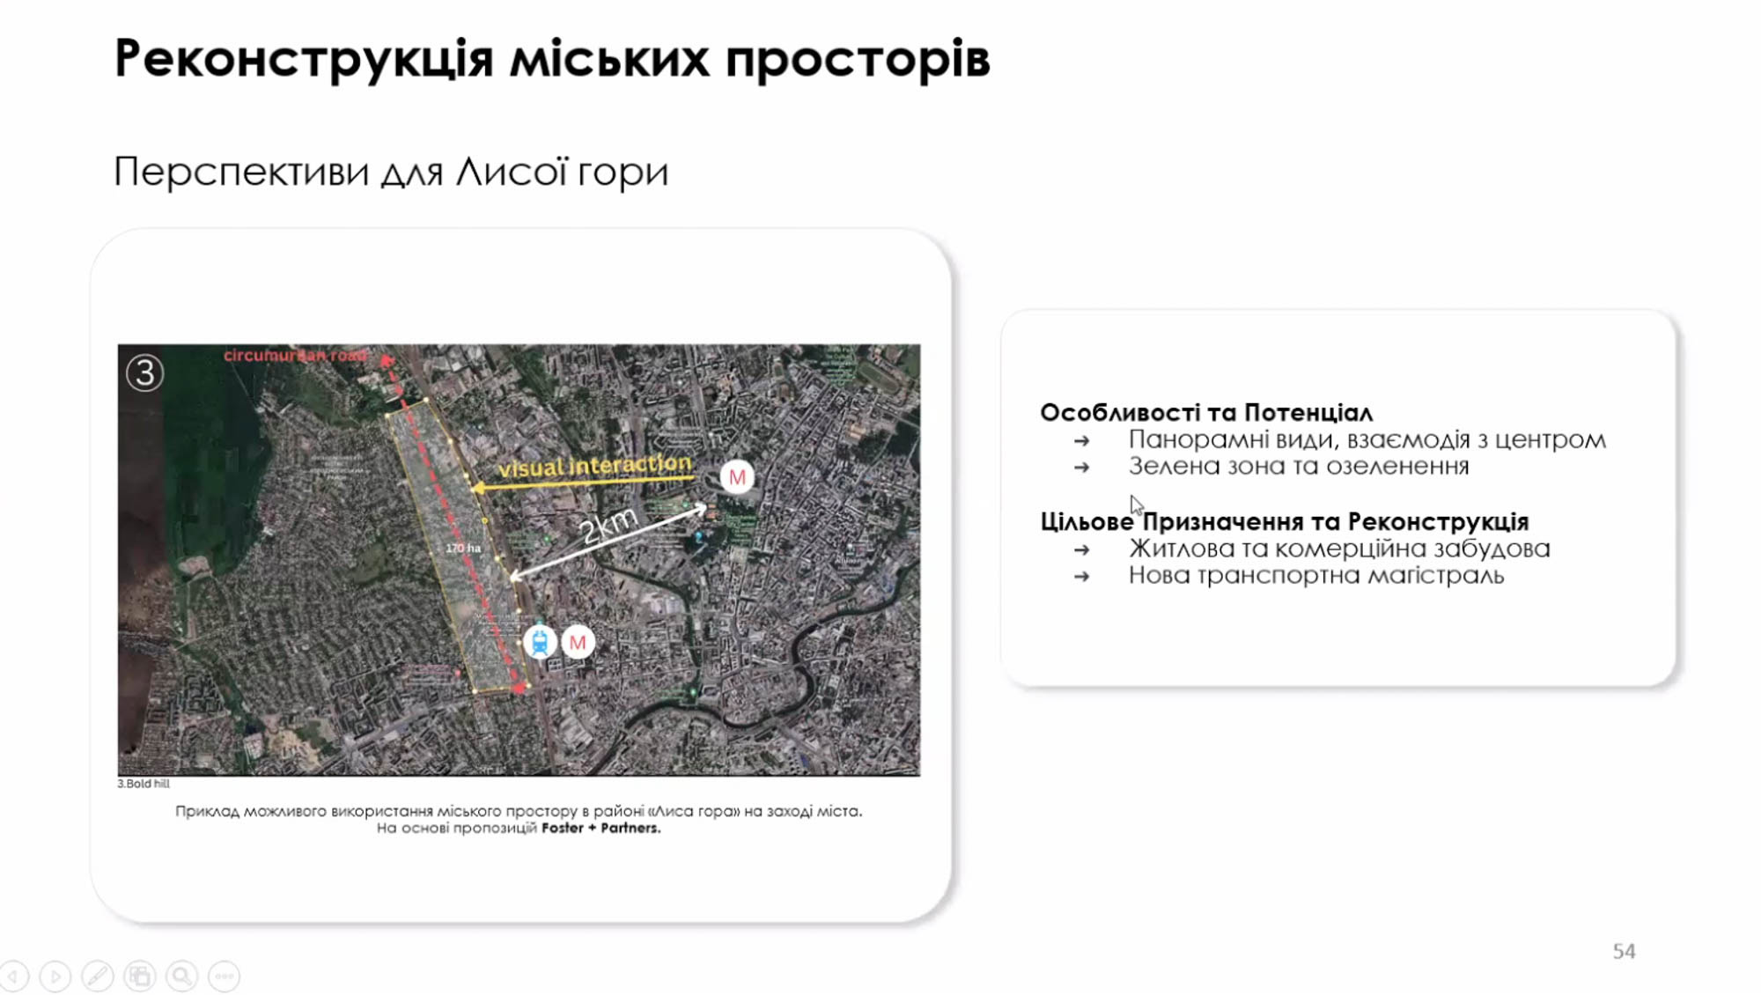Click subtitle Перспективи для Лисої гори
Viewport: 1761px width, 995px height.
[391, 171]
